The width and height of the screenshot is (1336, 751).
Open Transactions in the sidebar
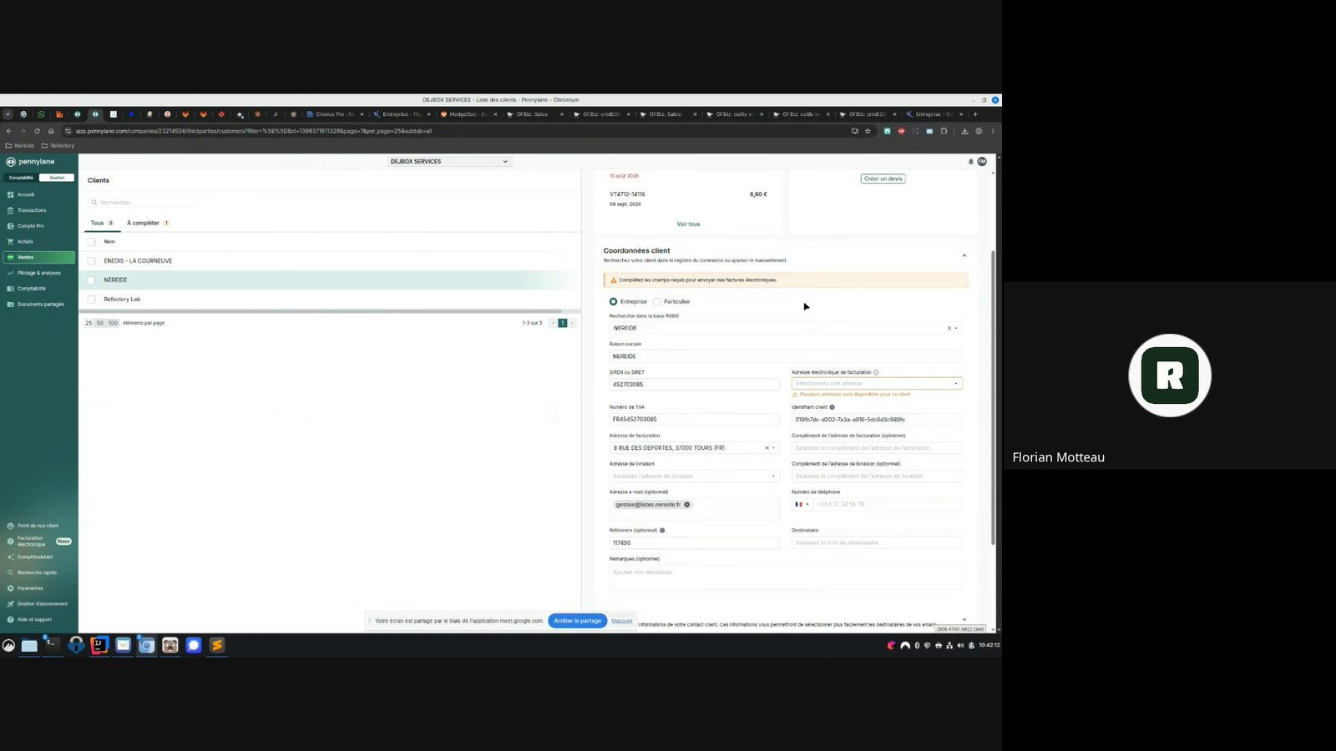(x=31, y=210)
